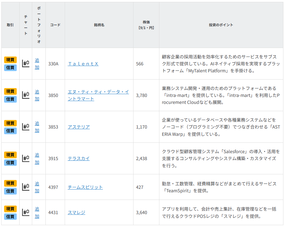The image size is (285, 228).
Task: Open the TalentX stock name link
Action: 83,64
